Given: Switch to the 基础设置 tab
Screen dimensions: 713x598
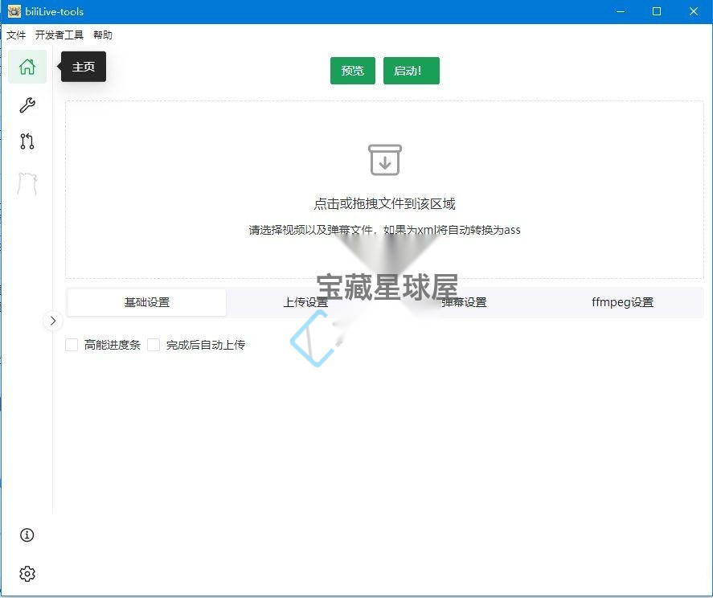Looking at the screenshot, I should pos(146,302).
